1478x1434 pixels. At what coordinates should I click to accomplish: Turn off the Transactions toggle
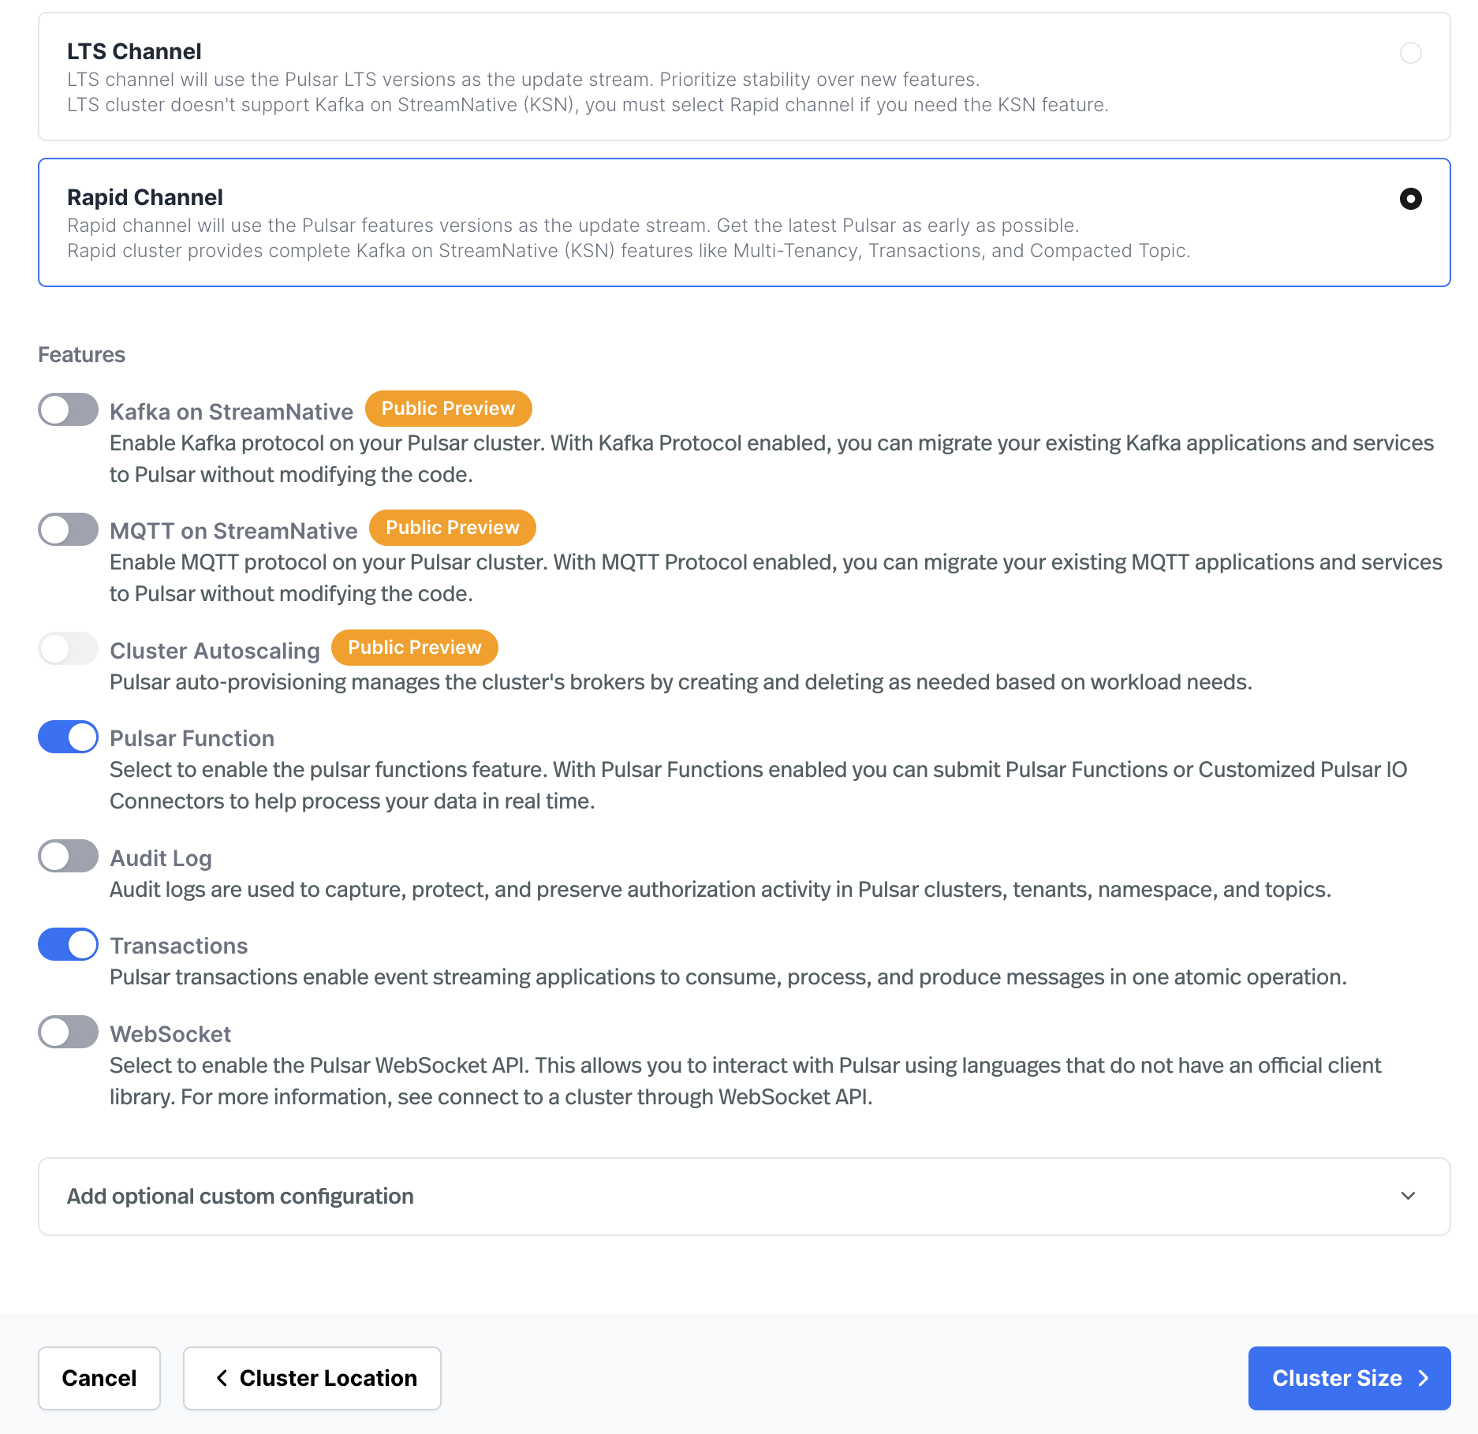tap(68, 943)
